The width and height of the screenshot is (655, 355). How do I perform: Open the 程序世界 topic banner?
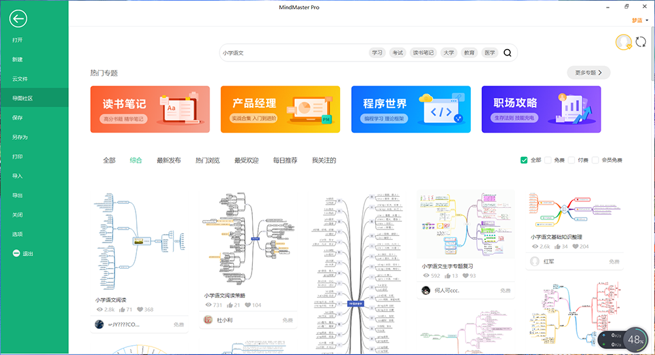click(411, 109)
